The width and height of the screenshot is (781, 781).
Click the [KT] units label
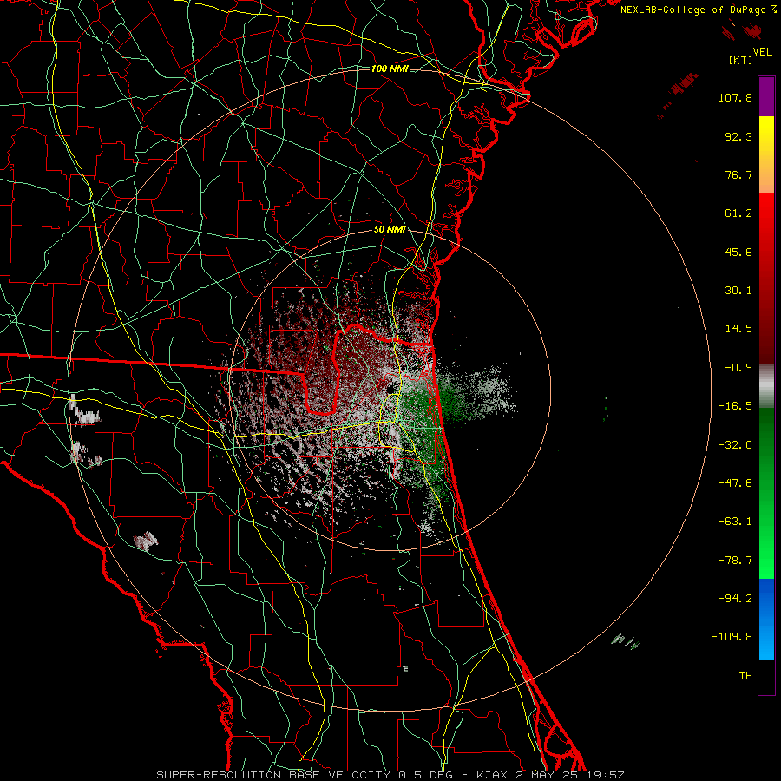(741, 60)
